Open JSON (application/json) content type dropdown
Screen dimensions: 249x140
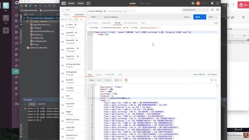click(150, 28)
